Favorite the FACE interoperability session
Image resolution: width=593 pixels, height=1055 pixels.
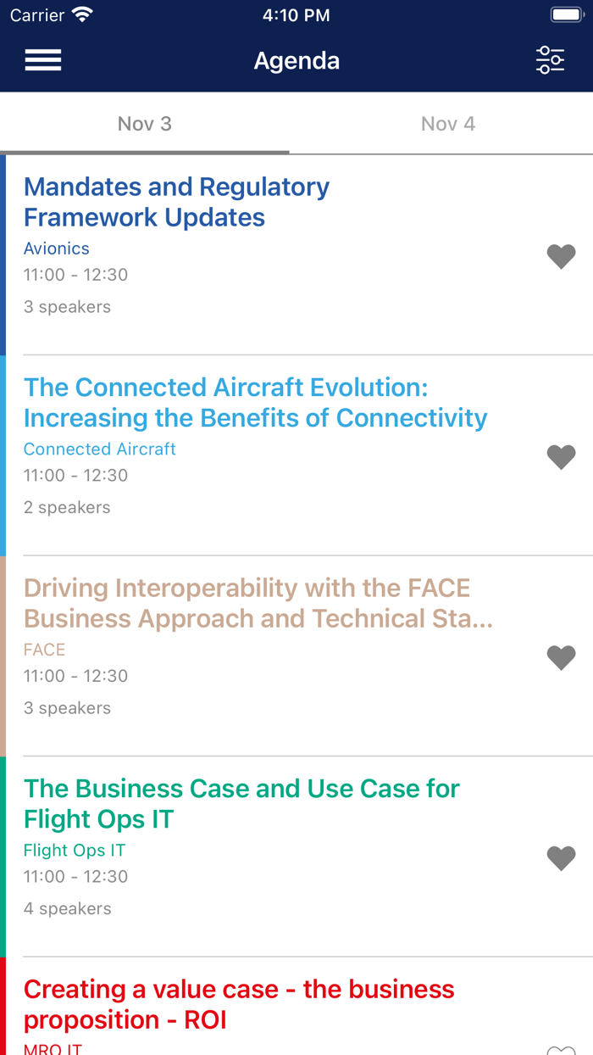pyautogui.click(x=561, y=657)
